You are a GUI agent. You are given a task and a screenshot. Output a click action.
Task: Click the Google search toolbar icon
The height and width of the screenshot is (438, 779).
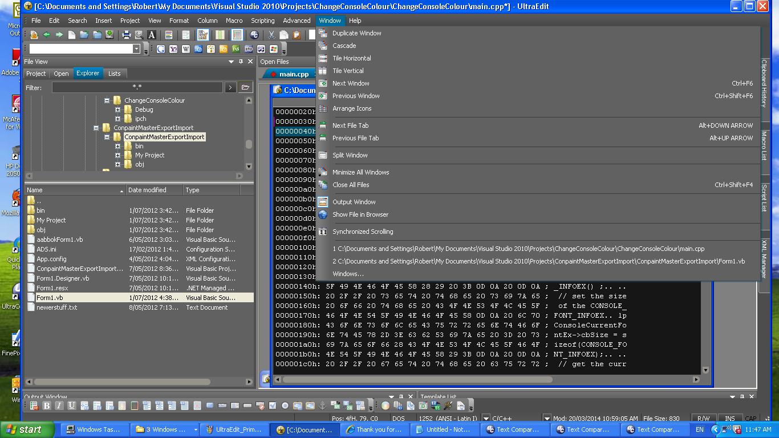pyautogui.click(x=161, y=49)
